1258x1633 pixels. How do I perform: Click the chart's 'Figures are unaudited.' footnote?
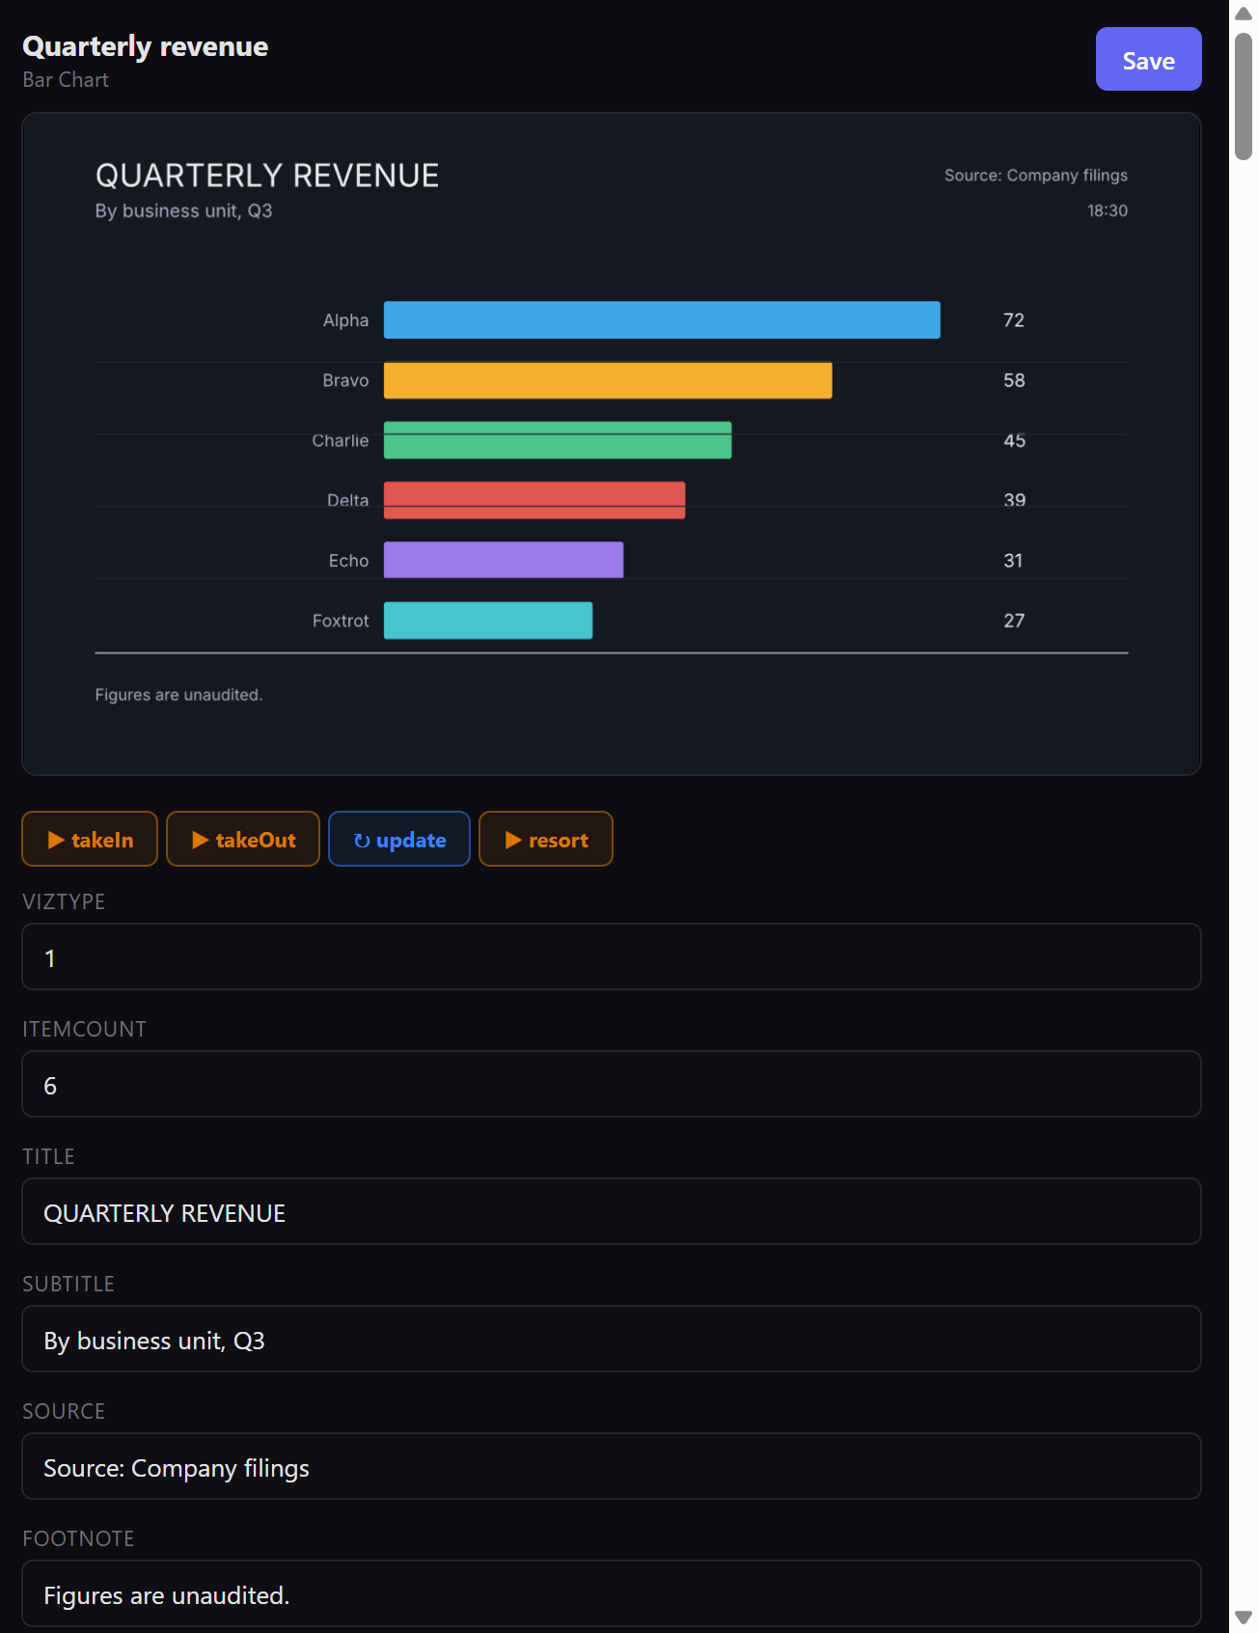[x=178, y=695]
